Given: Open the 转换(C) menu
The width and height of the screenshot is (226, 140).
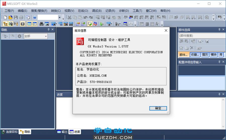Looking at the screenshot, I should pyautogui.click(x=56, y=11).
